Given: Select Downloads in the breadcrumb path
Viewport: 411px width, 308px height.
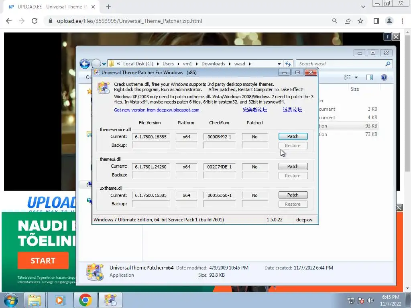Looking at the screenshot, I should click(x=213, y=64).
